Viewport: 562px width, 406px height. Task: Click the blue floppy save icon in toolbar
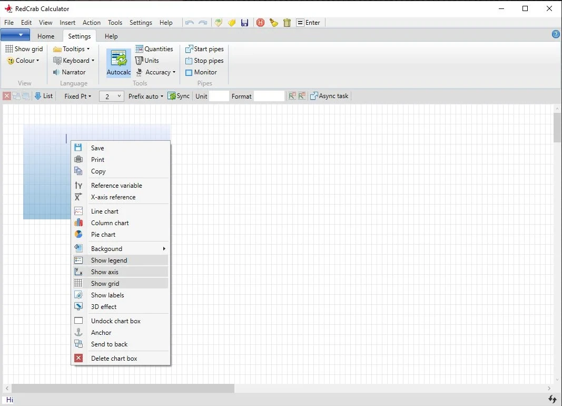point(244,23)
